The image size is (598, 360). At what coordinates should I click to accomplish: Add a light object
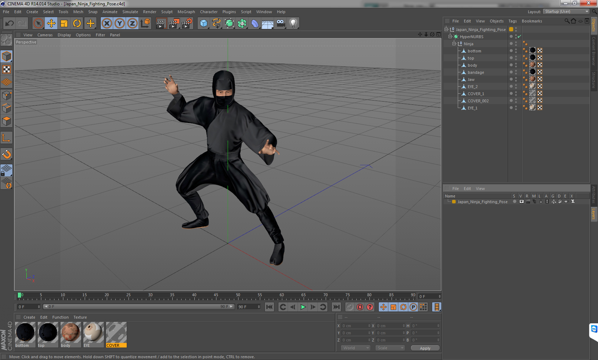(x=293, y=24)
